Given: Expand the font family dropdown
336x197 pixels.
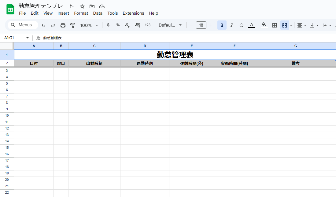Looking at the screenshot, I should (x=170, y=25).
